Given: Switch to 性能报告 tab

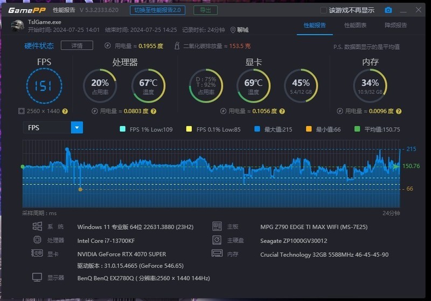Looking at the screenshot, I should click(315, 25).
